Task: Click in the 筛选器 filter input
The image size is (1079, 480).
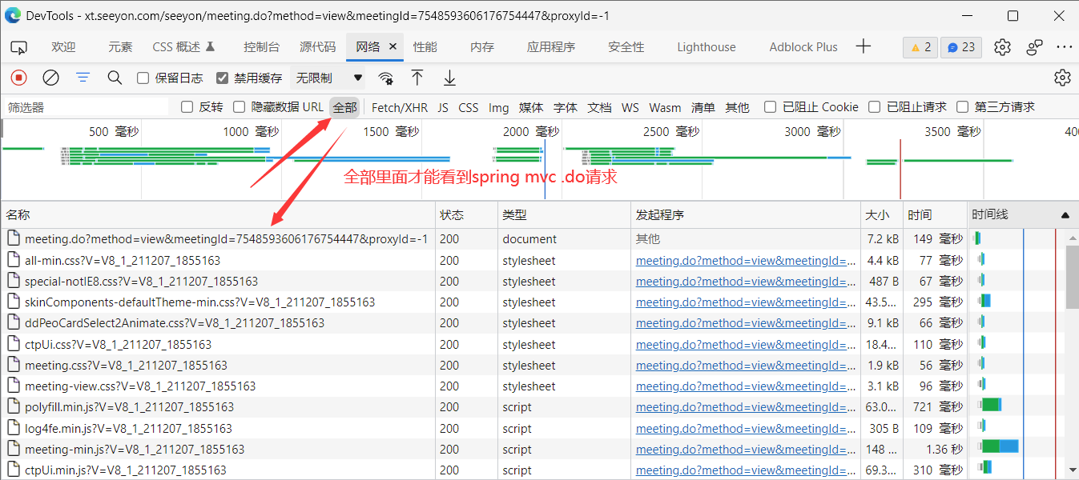Action: [87, 107]
